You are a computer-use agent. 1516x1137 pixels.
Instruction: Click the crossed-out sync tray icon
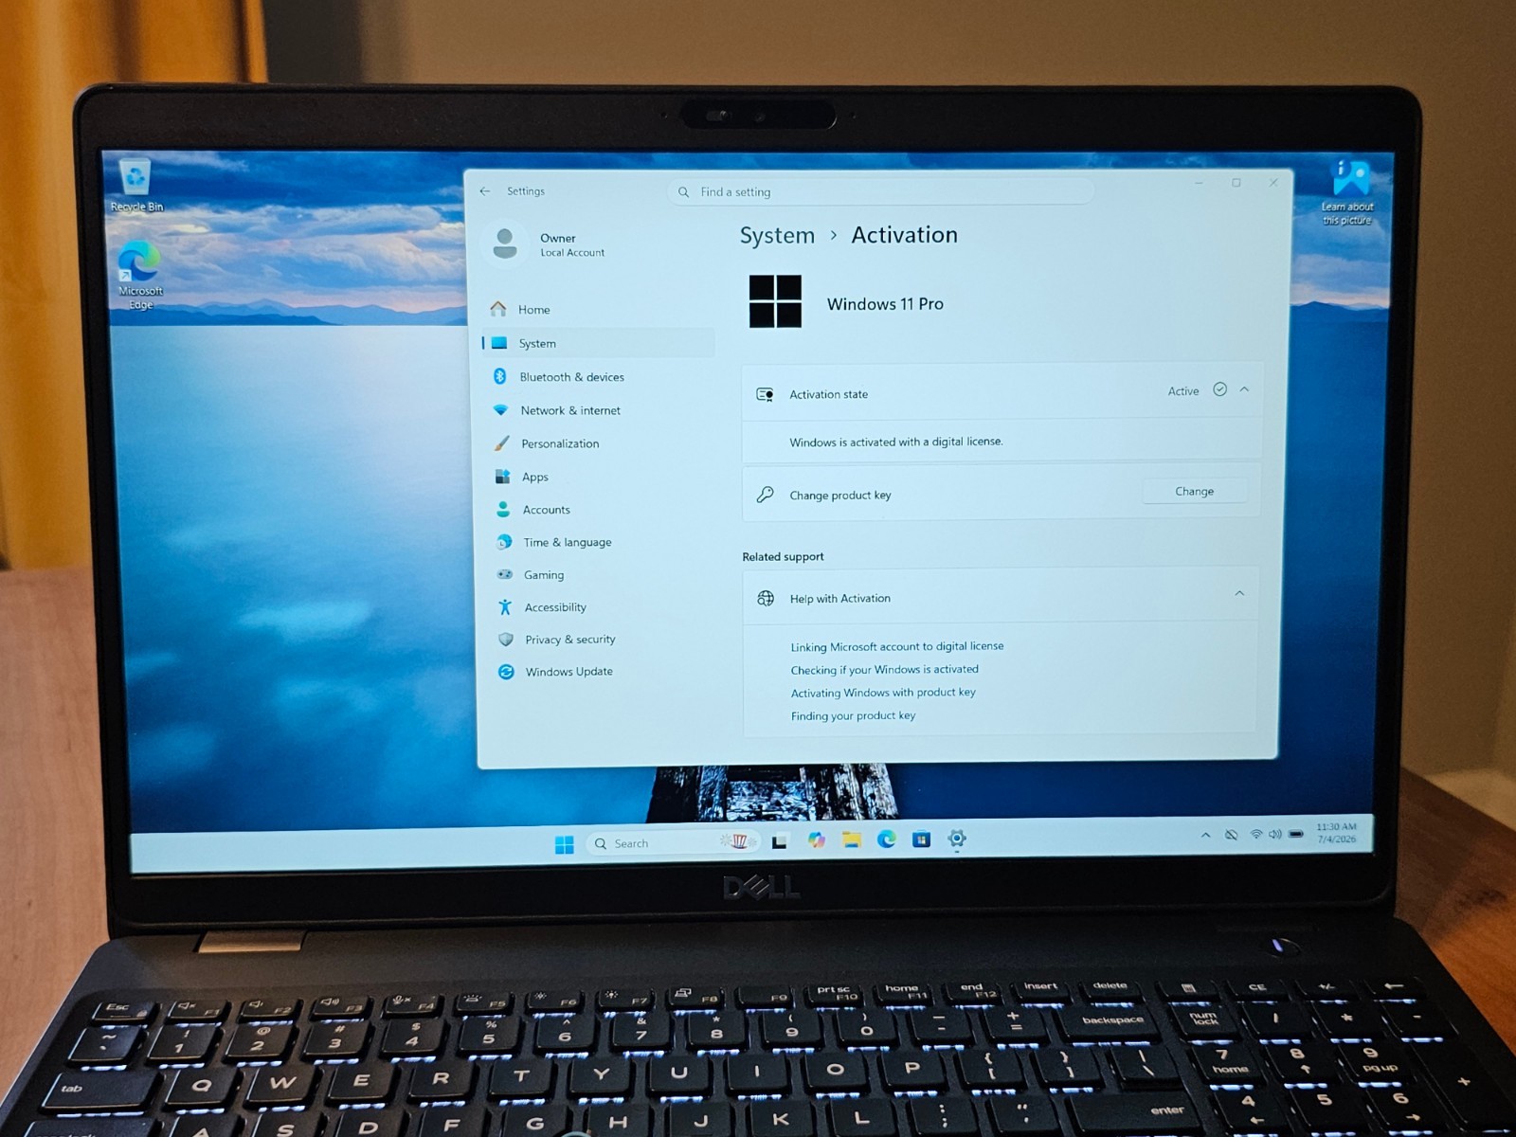point(1231,835)
